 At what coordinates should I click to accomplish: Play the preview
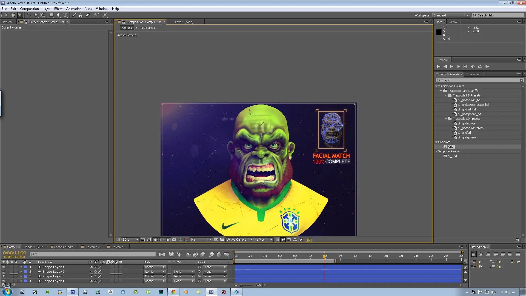[x=452, y=67]
